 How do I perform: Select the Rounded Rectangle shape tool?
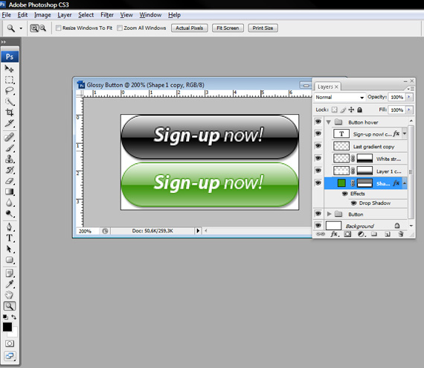(9, 260)
